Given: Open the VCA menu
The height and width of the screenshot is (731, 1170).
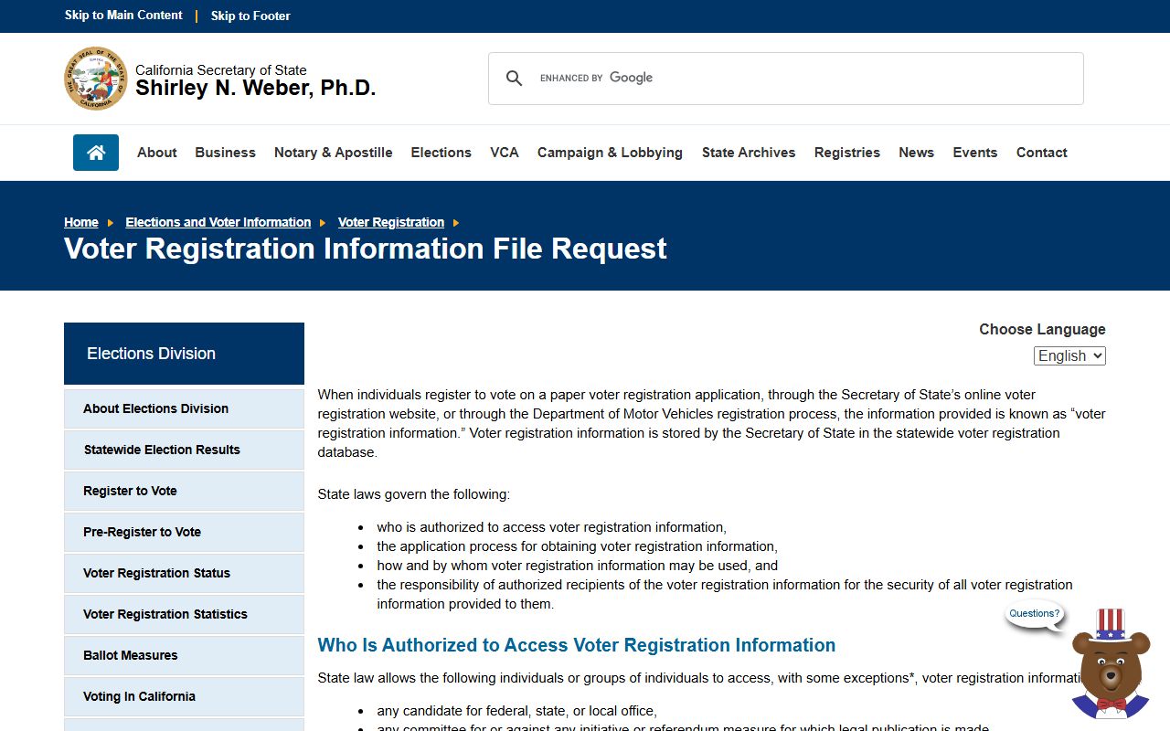Looking at the screenshot, I should [505, 153].
